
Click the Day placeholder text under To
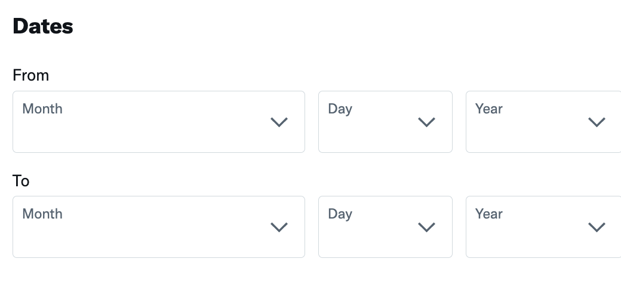tap(340, 214)
